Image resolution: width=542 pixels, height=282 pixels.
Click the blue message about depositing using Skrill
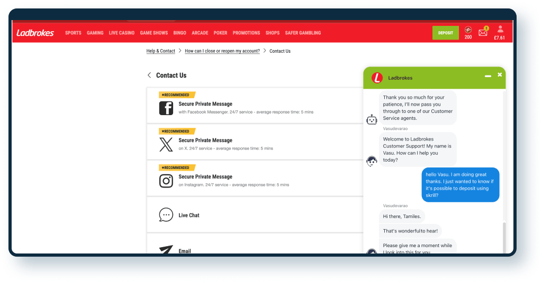[460, 185]
